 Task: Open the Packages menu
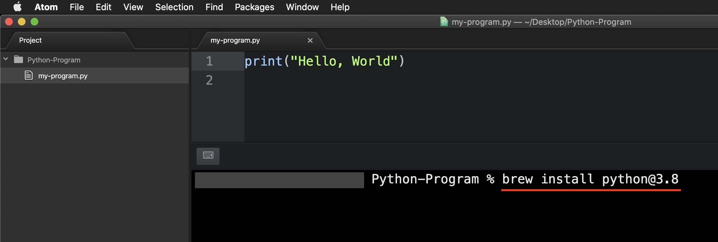(x=254, y=7)
